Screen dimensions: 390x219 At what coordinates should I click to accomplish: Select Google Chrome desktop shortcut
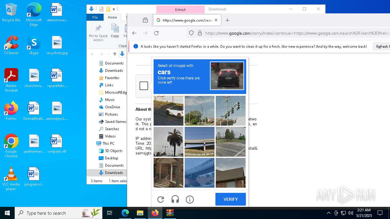[x=11, y=146]
